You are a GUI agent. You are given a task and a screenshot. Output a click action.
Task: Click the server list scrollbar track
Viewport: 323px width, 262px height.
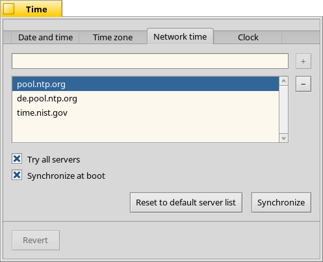point(283,110)
